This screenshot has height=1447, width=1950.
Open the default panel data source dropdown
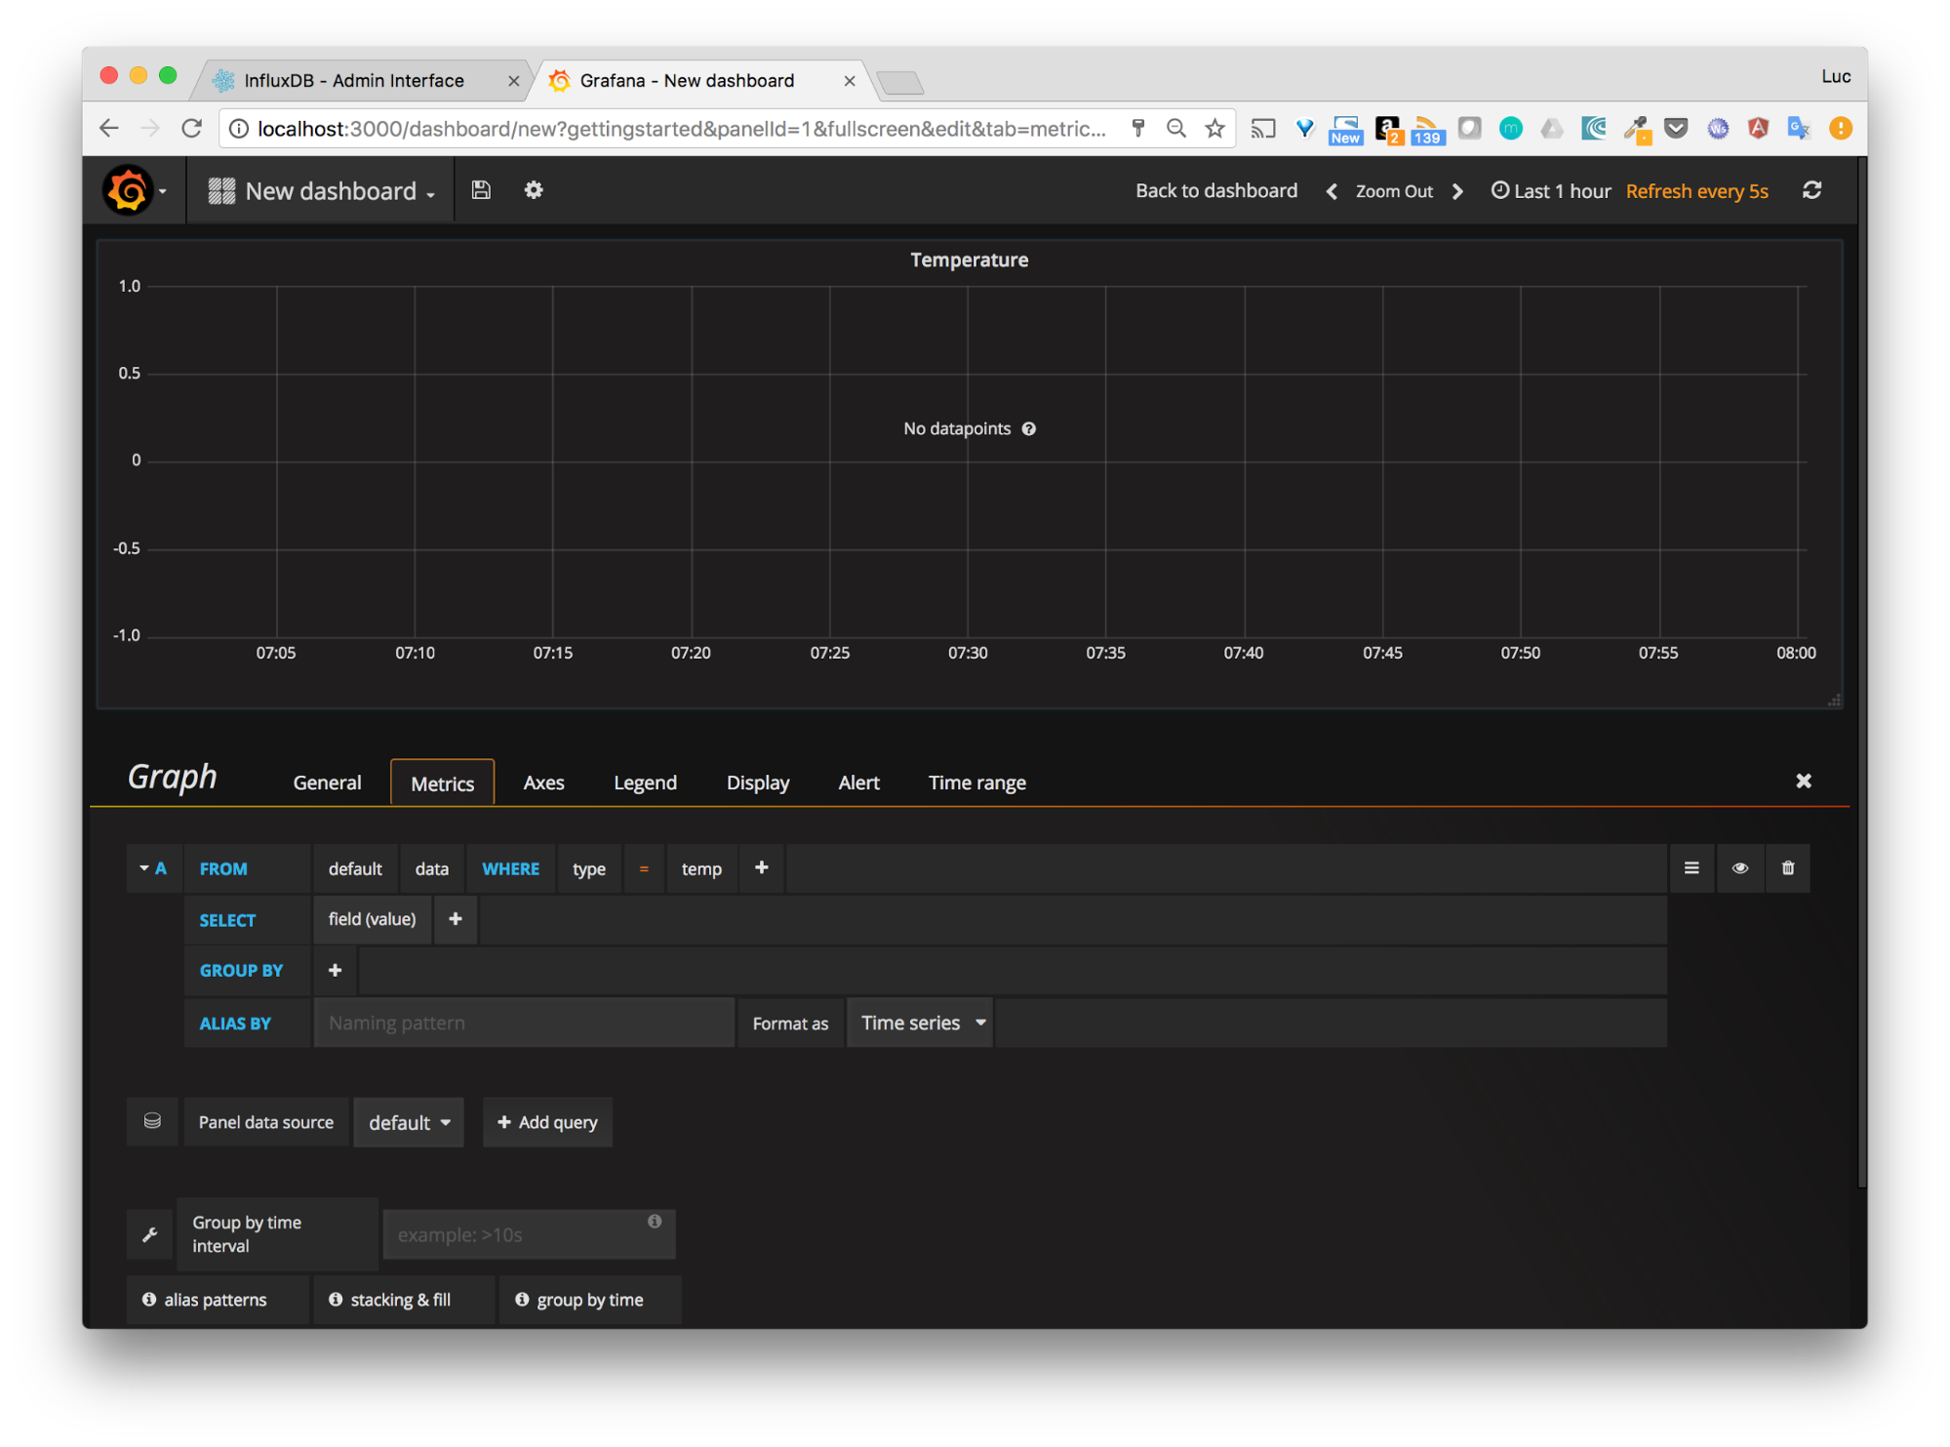pos(408,1122)
